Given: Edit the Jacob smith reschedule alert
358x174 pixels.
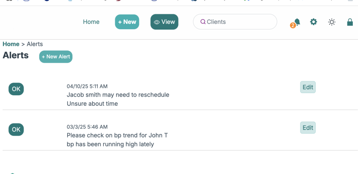Looking at the screenshot, I should point(308,87).
